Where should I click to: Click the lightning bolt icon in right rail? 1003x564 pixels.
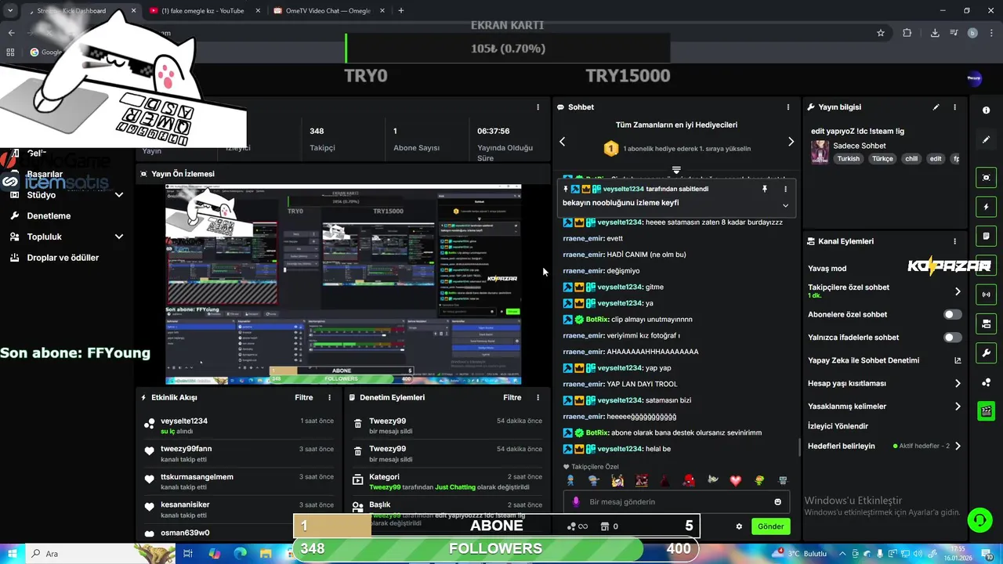[986, 207]
